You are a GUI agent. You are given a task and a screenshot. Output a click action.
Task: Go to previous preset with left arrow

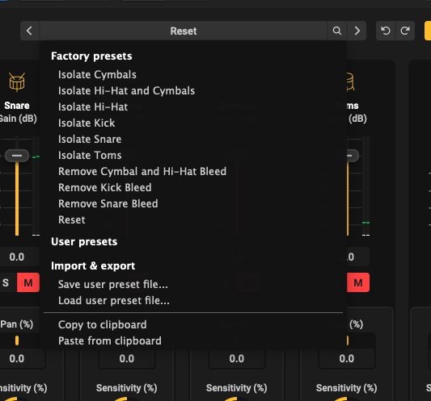tap(30, 31)
